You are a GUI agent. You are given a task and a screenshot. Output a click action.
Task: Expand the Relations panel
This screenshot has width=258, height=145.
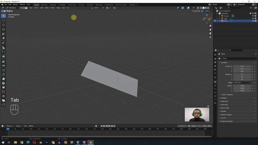(x=223, y=98)
